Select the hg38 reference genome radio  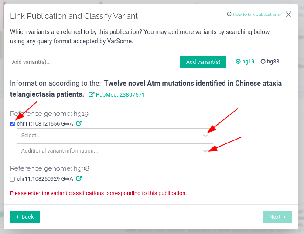(263, 62)
